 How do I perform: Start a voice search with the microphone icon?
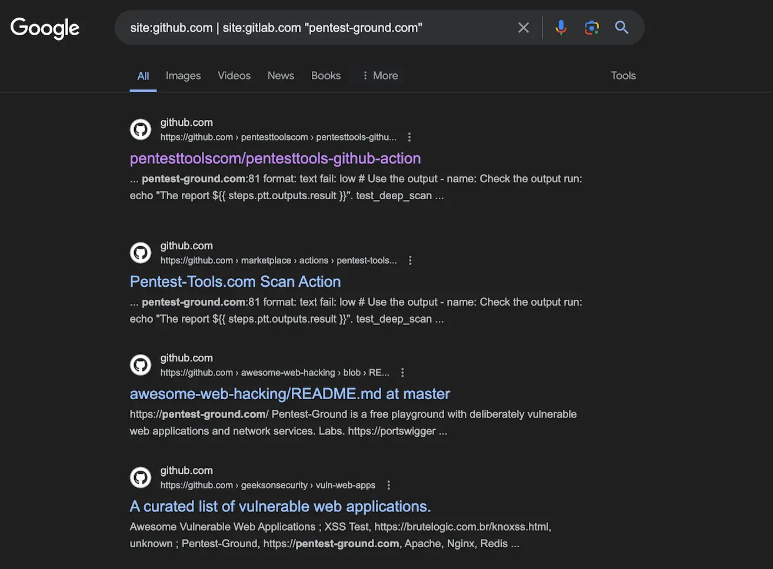(x=561, y=27)
